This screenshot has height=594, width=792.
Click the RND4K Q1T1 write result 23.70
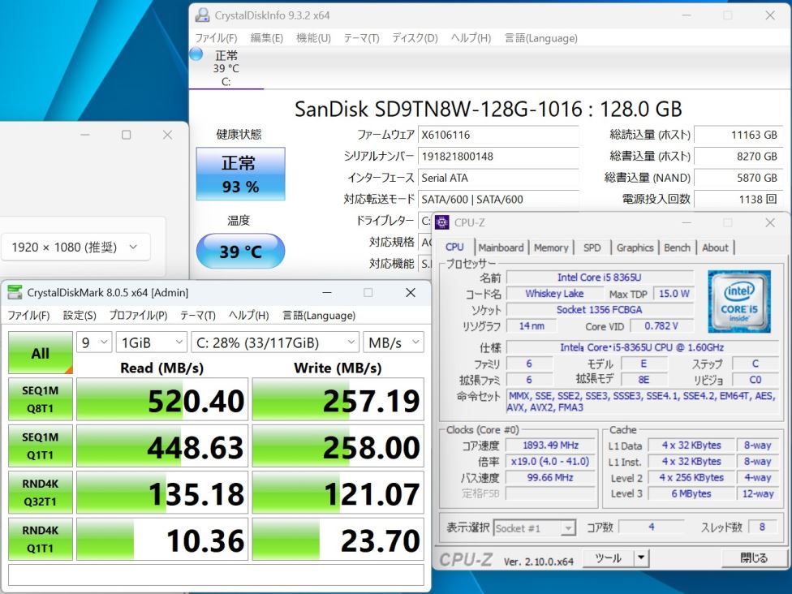tap(338, 539)
